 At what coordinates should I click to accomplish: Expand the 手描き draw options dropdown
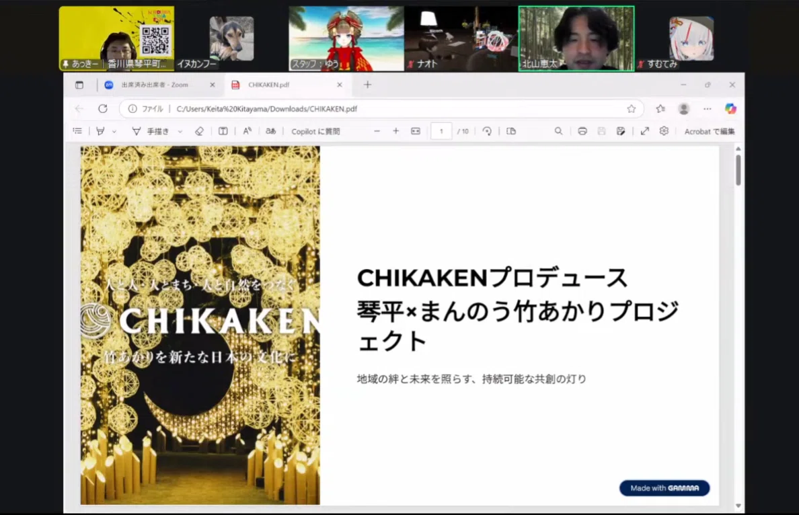(180, 131)
